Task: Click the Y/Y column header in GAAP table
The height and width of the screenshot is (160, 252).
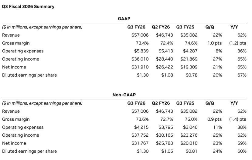Action: pos(234,27)
